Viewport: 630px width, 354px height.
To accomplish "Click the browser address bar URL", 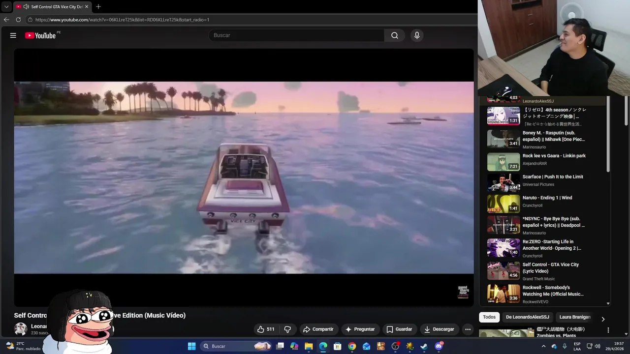I will [122, 20].
